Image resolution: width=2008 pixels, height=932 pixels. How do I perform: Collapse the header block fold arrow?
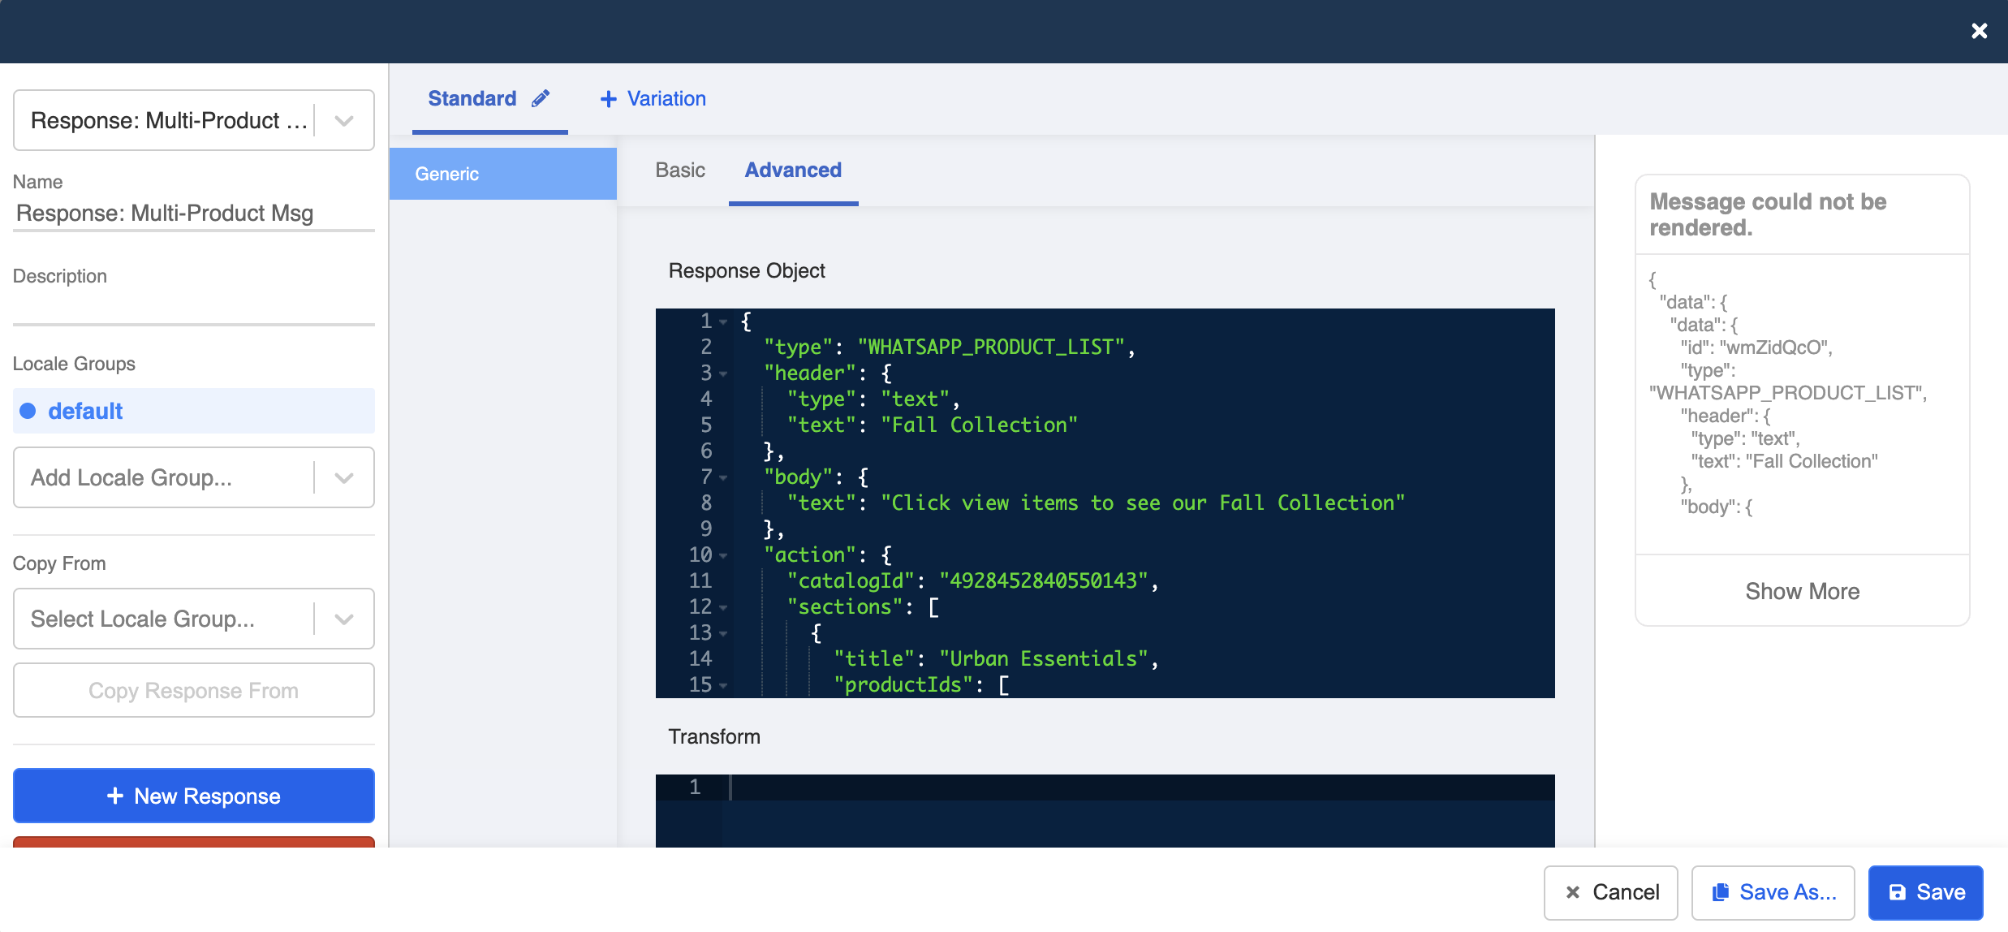(722, 374)
